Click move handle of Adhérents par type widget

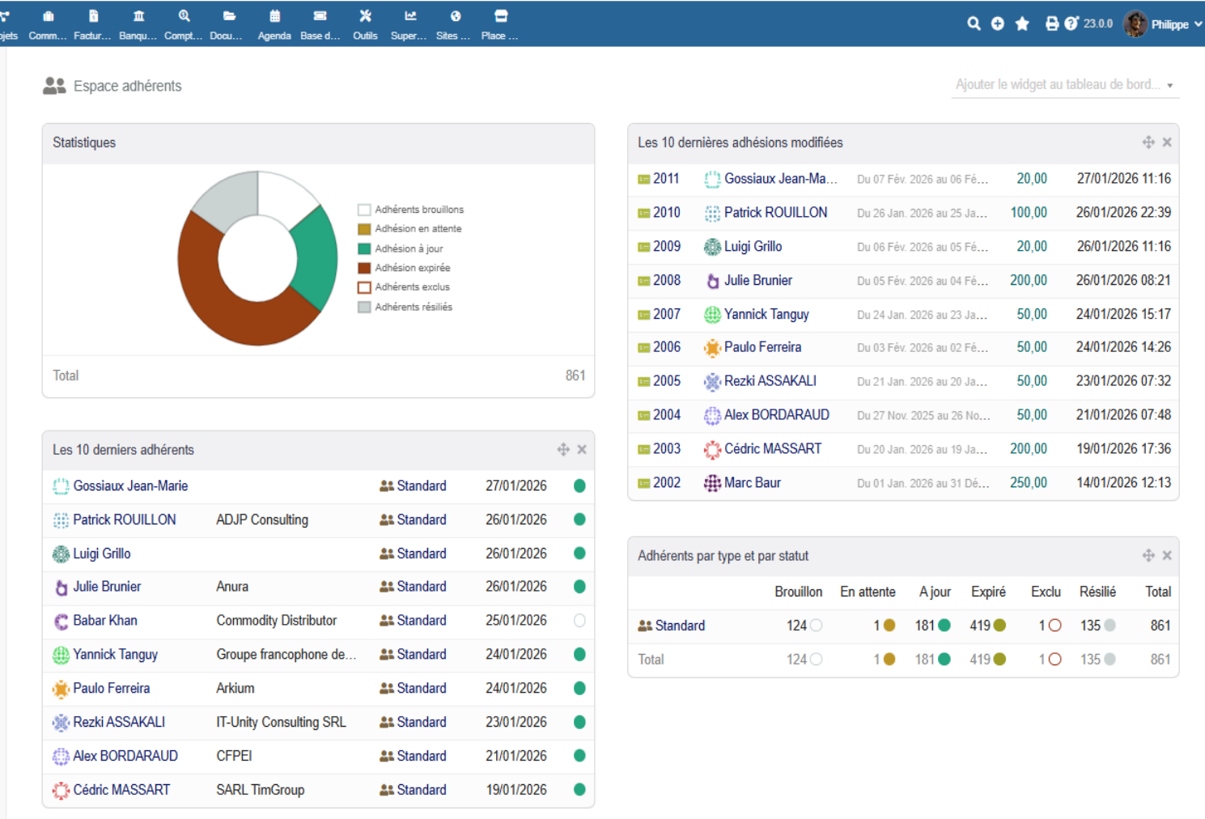point(1148,555)
